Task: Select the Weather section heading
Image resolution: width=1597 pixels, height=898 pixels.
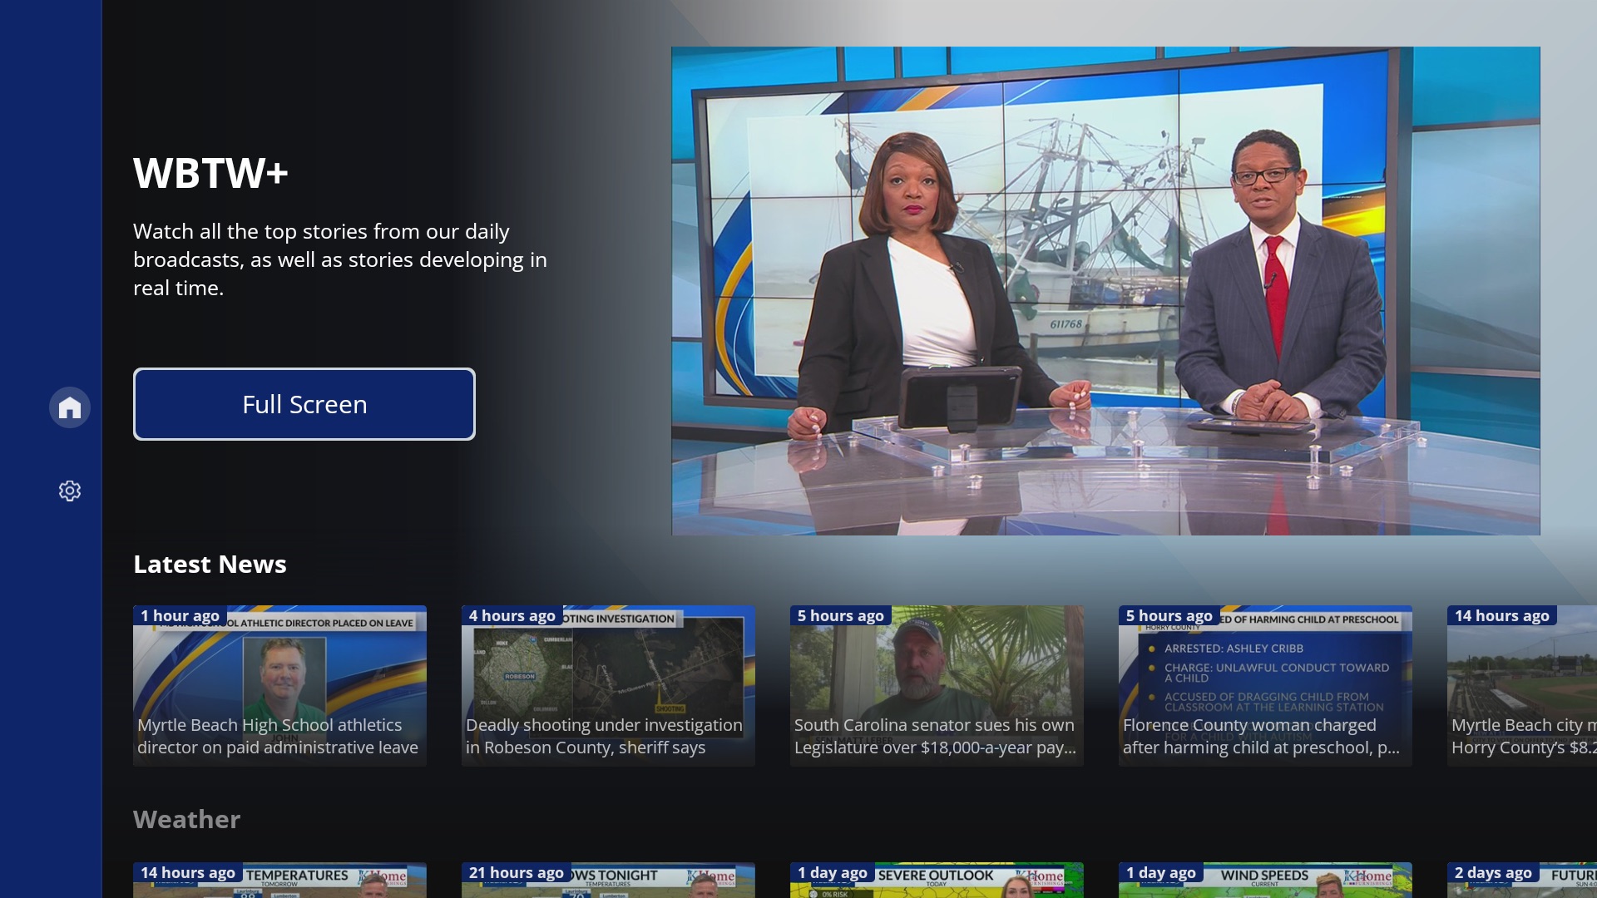Action: [186, 820]
